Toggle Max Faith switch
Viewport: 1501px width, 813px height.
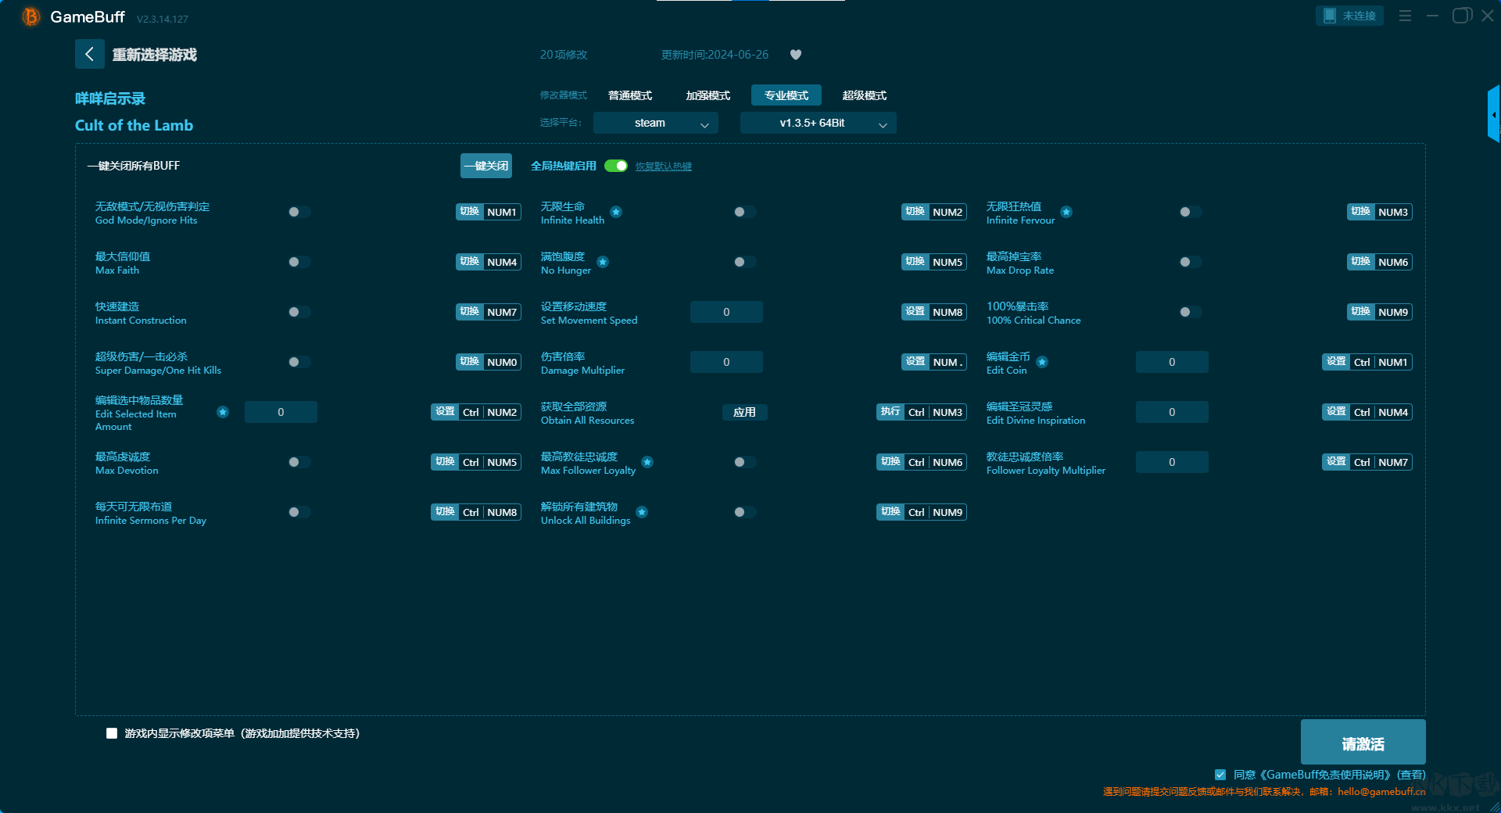(x=299, y=262)
